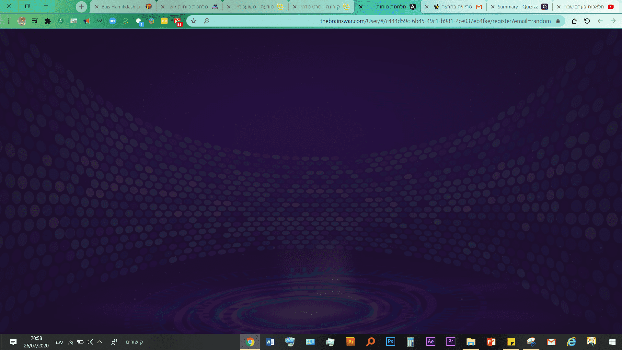Reload the page with refresh icon

(587, 21)
